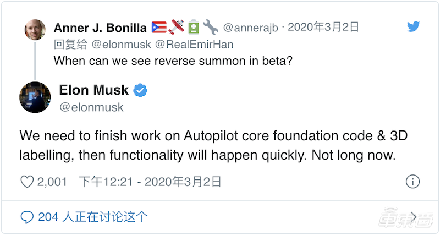Like the tweet with the heart icon
Image resolution: width=440 pixels, height=235 pixels.
pyautogui.click(x=26, y=182)
